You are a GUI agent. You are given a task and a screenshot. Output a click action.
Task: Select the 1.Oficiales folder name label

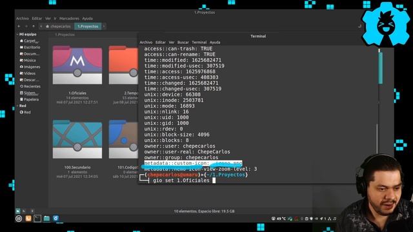(77, 93)
